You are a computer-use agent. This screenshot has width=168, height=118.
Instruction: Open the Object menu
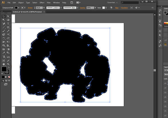pyautogui.click(x=20, y=2)
